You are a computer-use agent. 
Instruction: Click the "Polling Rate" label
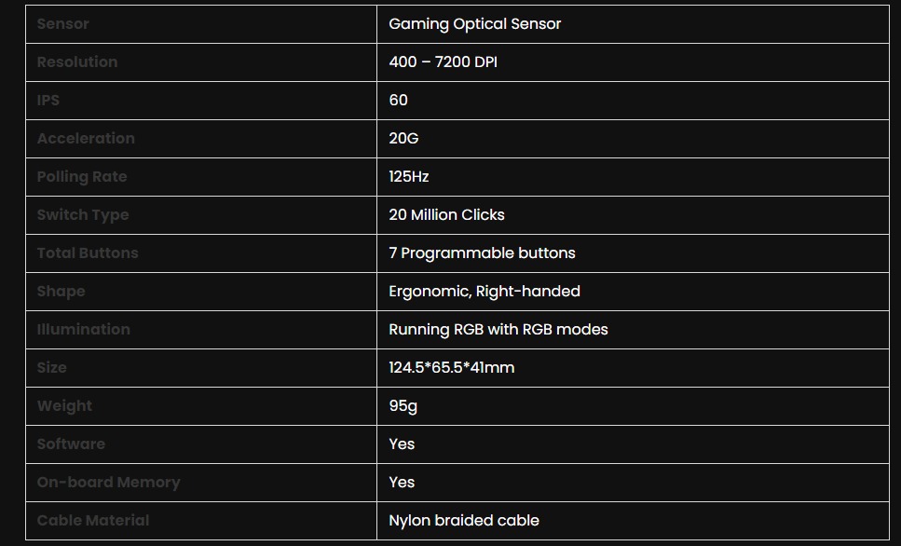tap(82, 177)
